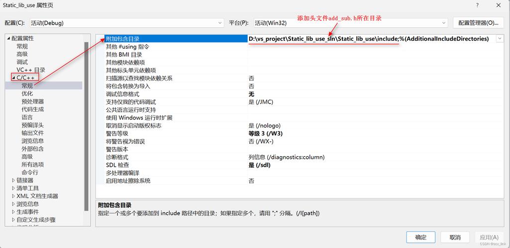Select 高级 under C/C++

point(27,157)
